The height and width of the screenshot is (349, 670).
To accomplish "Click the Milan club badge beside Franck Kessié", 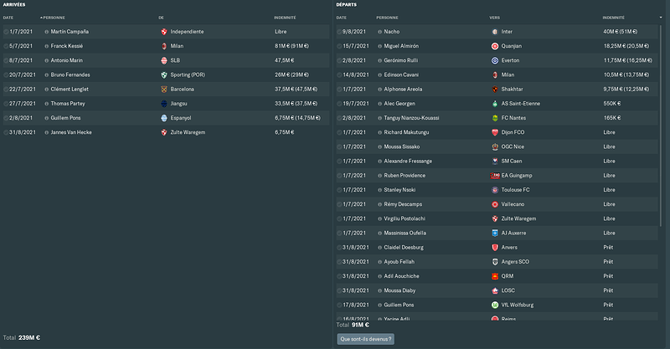I will pyautogui.click(x=163, y=46).
